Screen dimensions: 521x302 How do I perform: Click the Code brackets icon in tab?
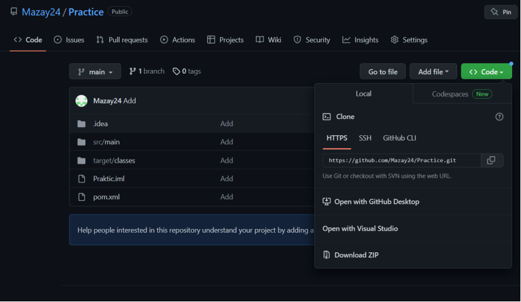point(17,40)
